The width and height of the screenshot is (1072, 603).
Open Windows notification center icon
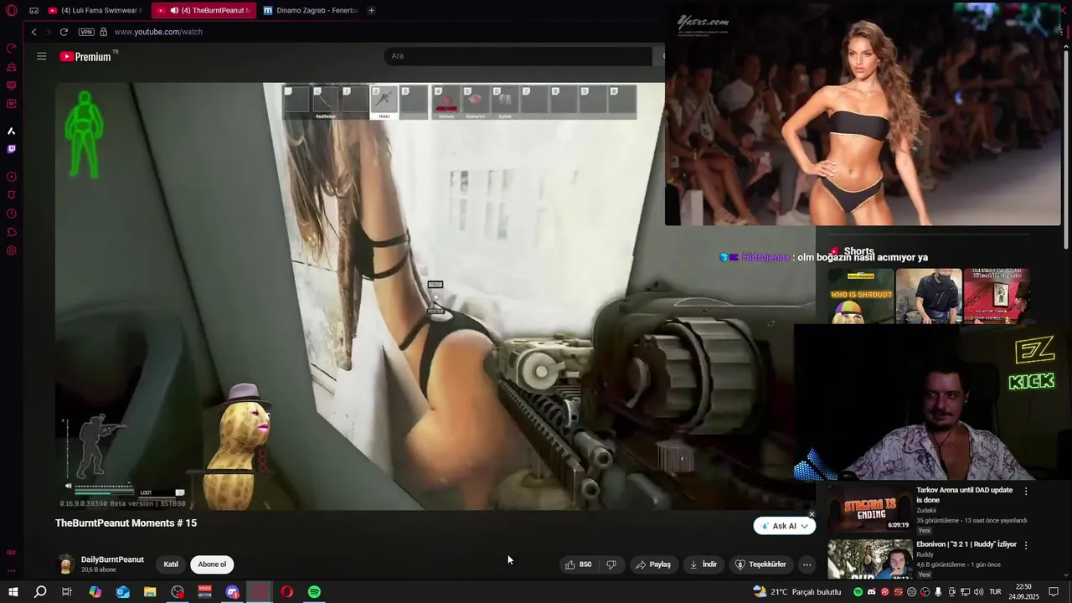[1054, 592]
